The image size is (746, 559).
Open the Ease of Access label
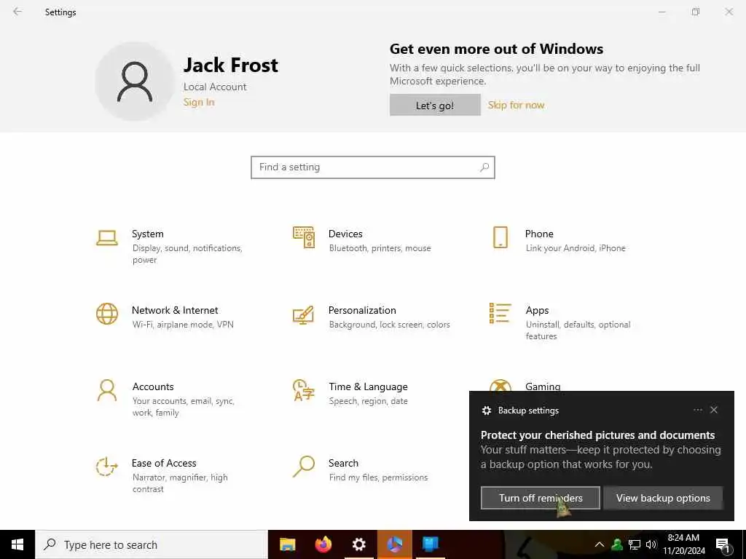pos(164,463)
